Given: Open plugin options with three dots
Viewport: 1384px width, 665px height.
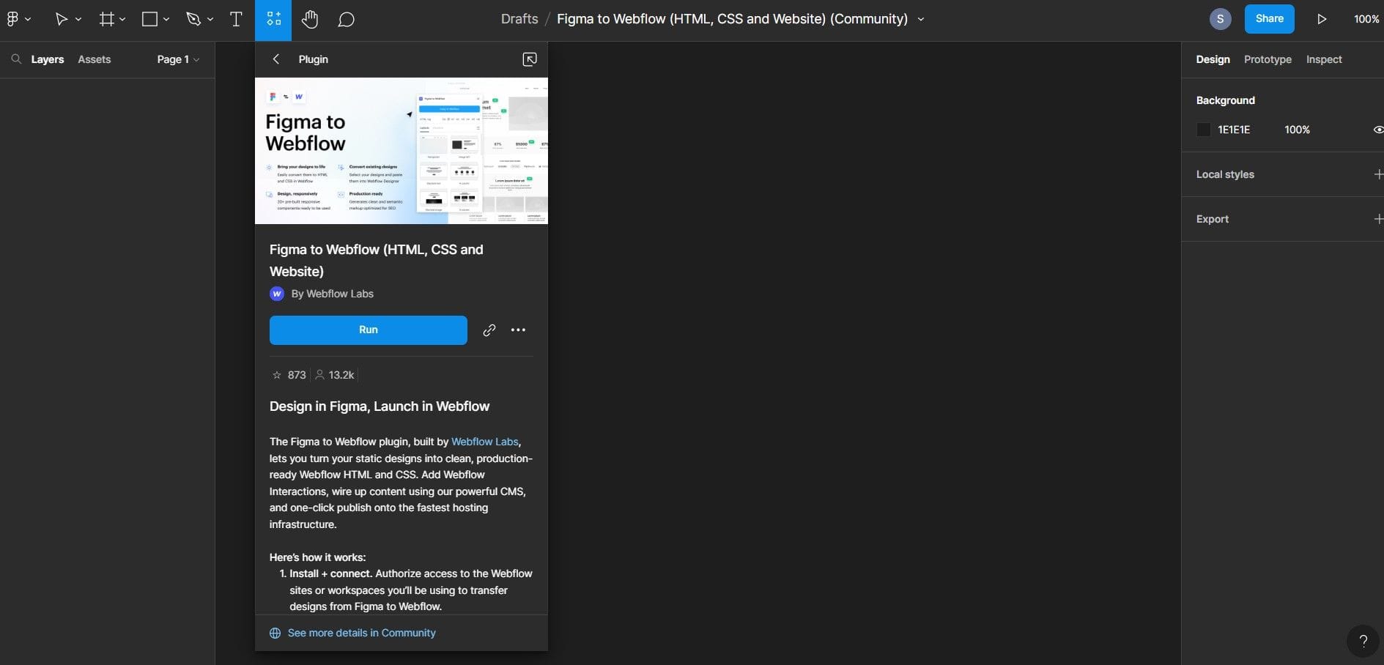Looking at the screenshot, I should [x=519, y=330].
